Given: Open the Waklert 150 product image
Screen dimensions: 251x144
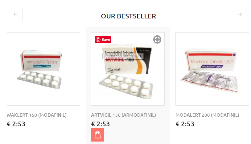Looking at the screenshot, I should [x=43, y=69].
